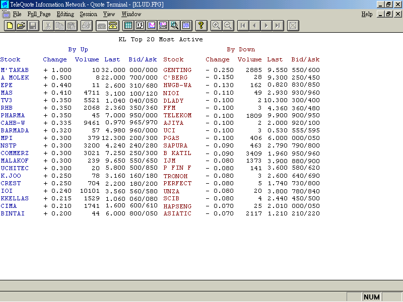The image size is (403, 302).
Task: Go to last page arrow icon
Action: (278, 26)
